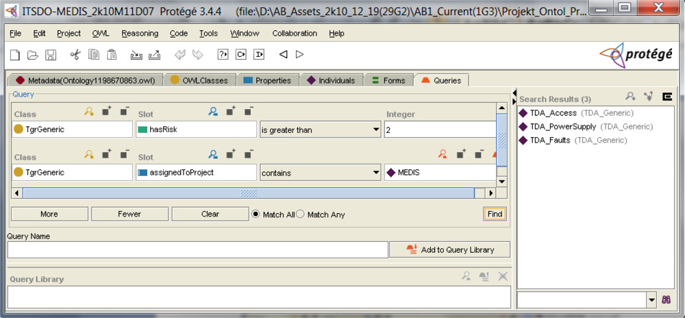Click the forward triangle arrow in toolbar
The width and height of the screenshot is (685, 318).
(x=299, y=55)
